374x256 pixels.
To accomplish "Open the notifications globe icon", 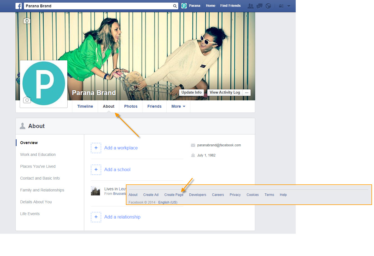I will click(x=268, y=6).
